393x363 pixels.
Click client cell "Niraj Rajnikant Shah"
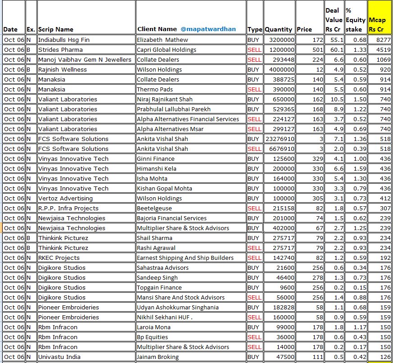point(191,99)
